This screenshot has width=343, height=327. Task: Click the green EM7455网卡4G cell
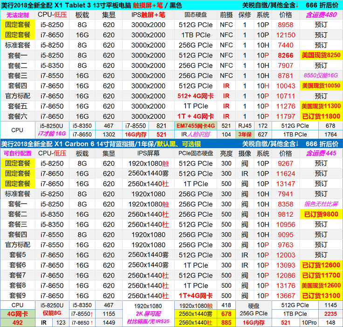point(195,126)
